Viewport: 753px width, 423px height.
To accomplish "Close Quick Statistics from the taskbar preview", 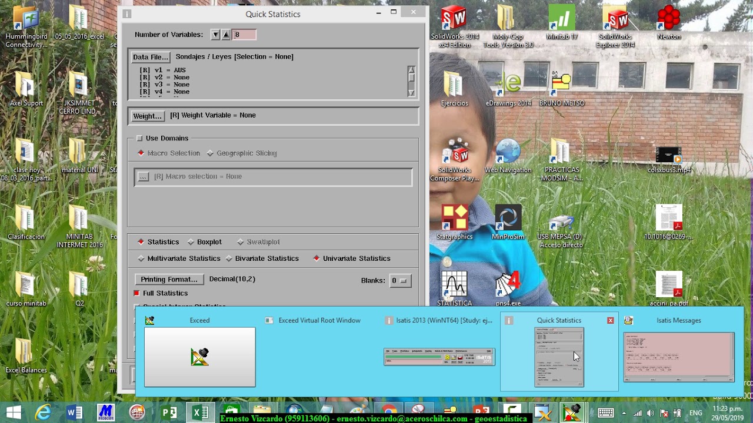I will coord(611,320).
